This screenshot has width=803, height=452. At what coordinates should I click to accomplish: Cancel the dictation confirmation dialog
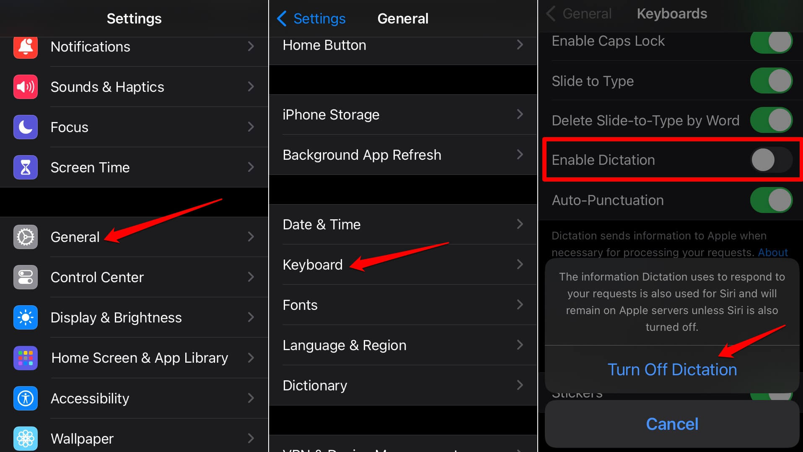[x=672, y=424]
